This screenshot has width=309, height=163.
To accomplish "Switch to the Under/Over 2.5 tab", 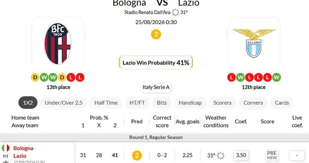I will [64, 103].
